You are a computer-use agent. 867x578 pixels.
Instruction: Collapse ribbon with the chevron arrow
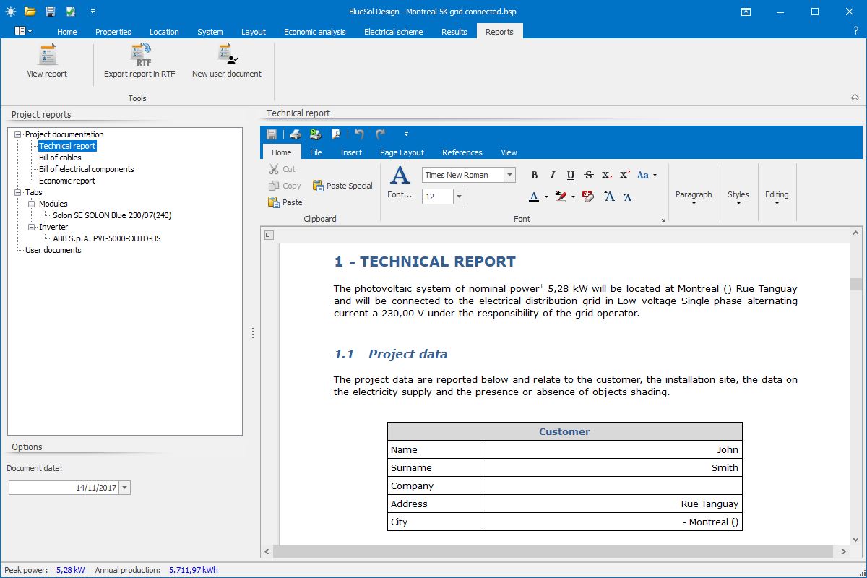(x=855, y=98)
